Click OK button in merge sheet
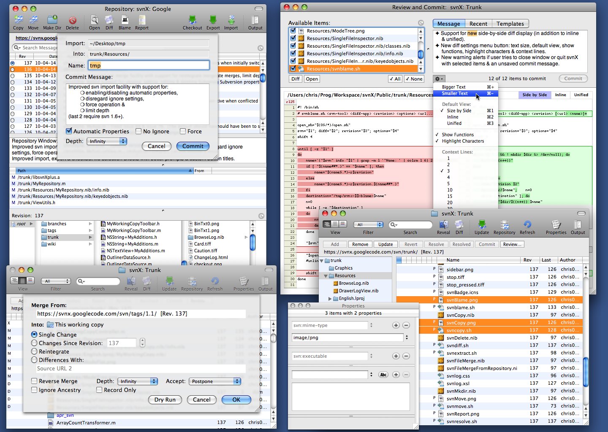The height and width of the screenshot is (432, 608). click(236, 400)
